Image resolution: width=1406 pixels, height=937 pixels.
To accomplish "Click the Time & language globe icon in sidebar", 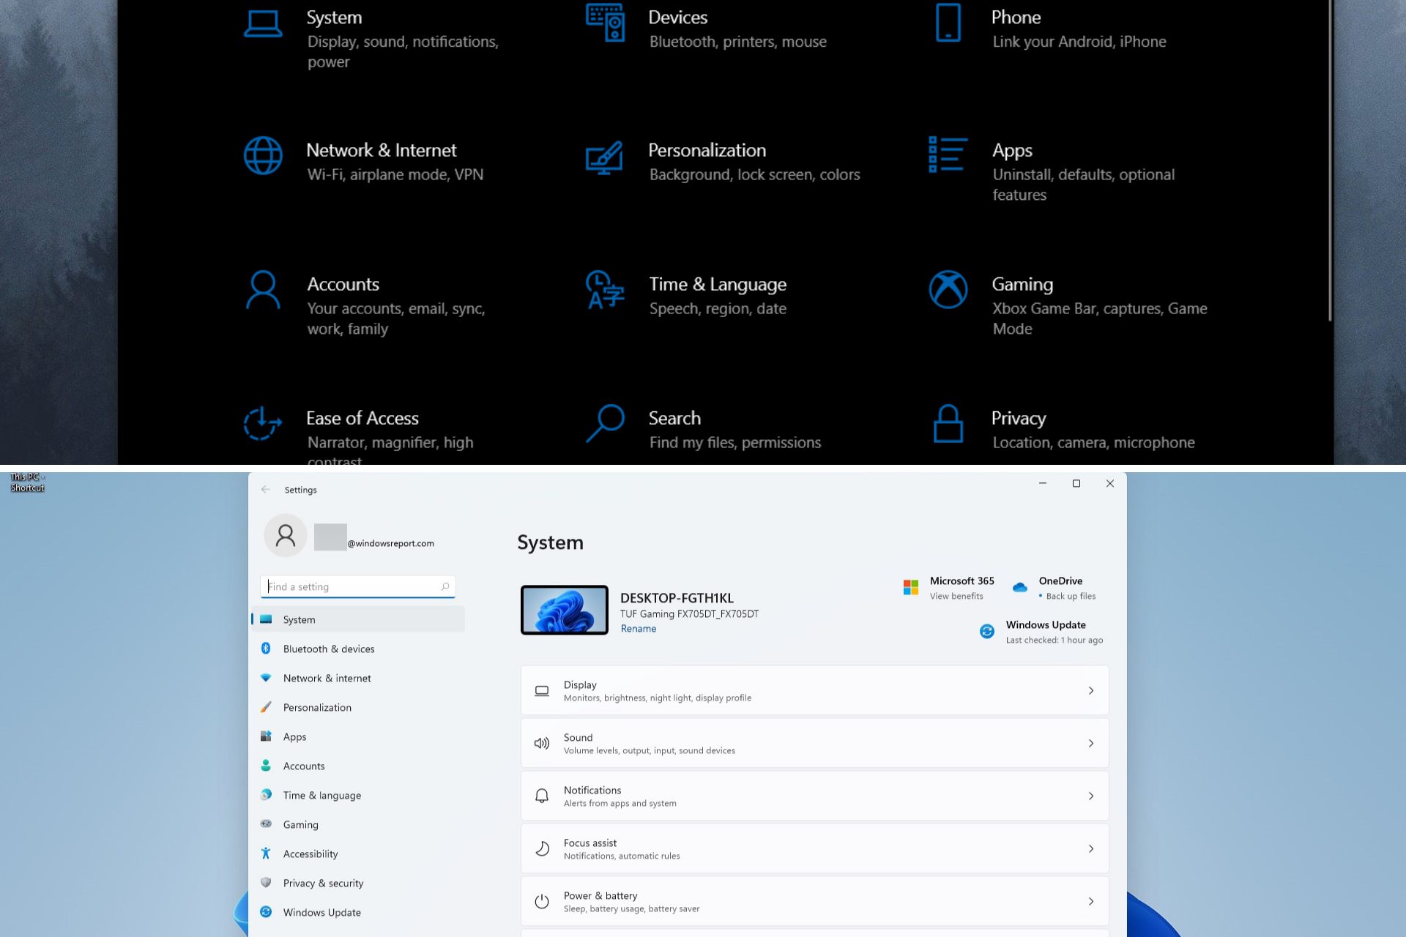I will (266, 795).
